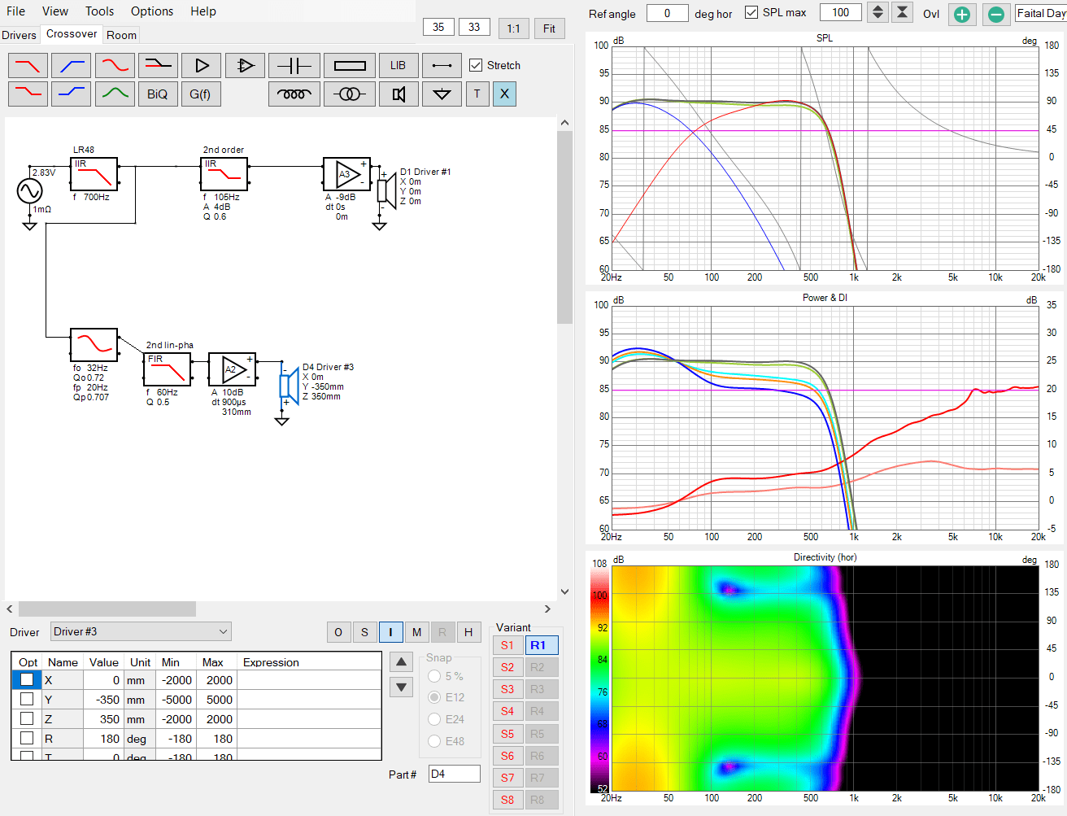This screenshot has height=816, width=1067.
Task: Open the Options menu
Action: pyautogui.click(x=152, y=11)
